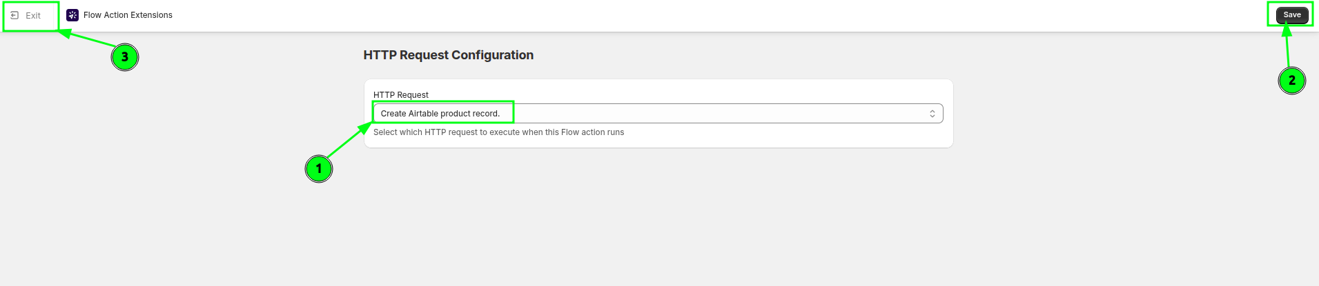Viewport: 1319px width, 286px height.
Task: Click the green annotation marker numbered 3
Action: (x=125, y=57)
